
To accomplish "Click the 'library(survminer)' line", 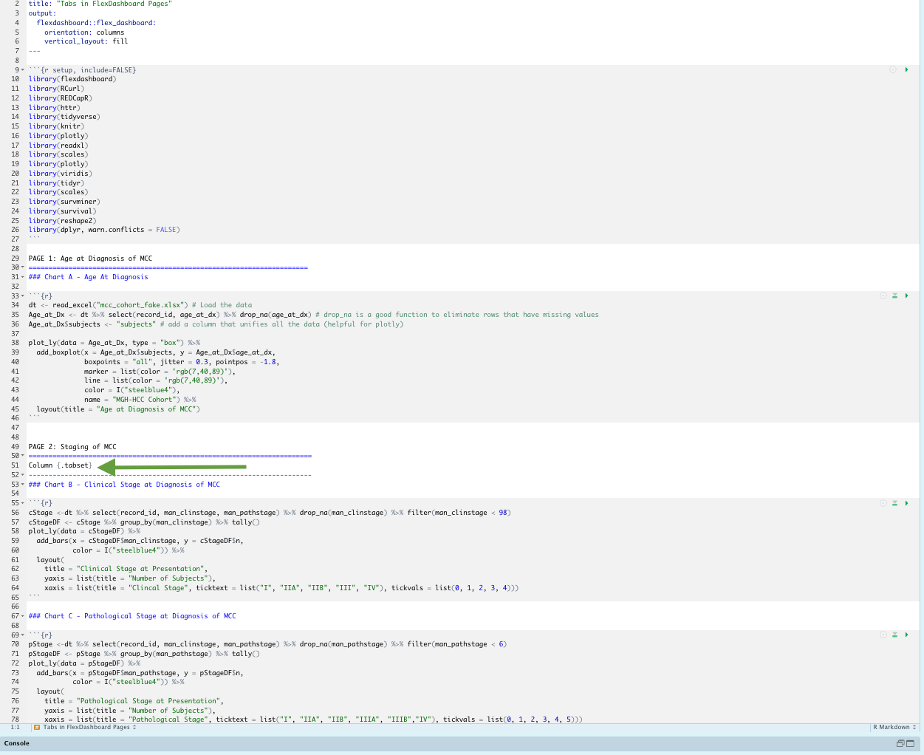I will 64,201.
